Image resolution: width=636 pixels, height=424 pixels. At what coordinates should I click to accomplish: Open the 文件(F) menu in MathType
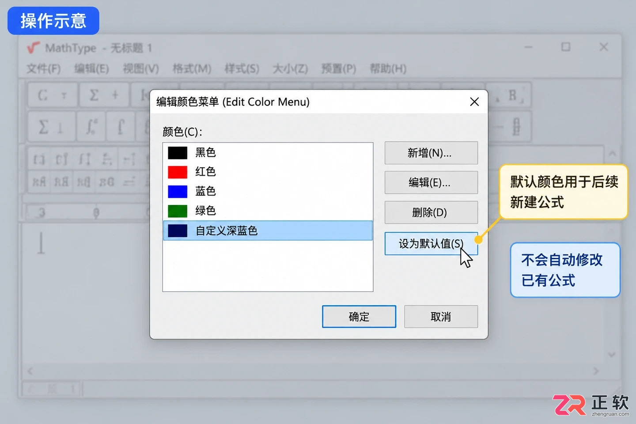(43, 68)
